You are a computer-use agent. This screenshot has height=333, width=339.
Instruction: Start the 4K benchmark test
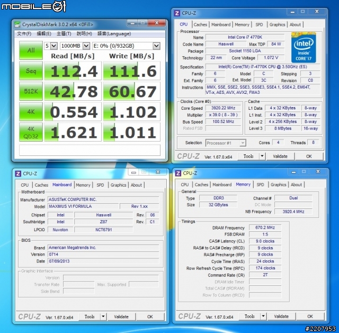pos(31,111)
